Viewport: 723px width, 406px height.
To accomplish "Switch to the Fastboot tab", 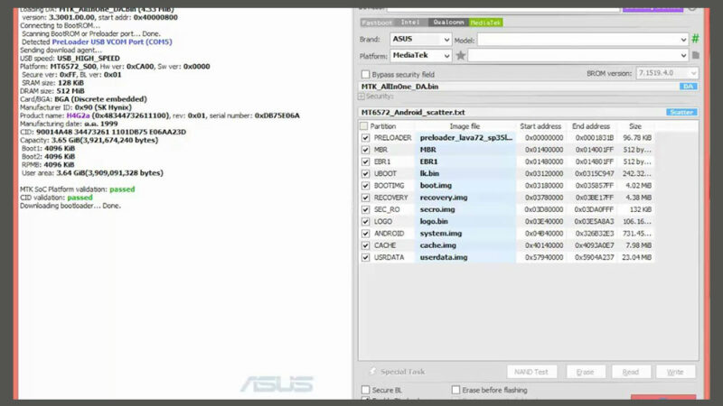I will click(377, 22).
